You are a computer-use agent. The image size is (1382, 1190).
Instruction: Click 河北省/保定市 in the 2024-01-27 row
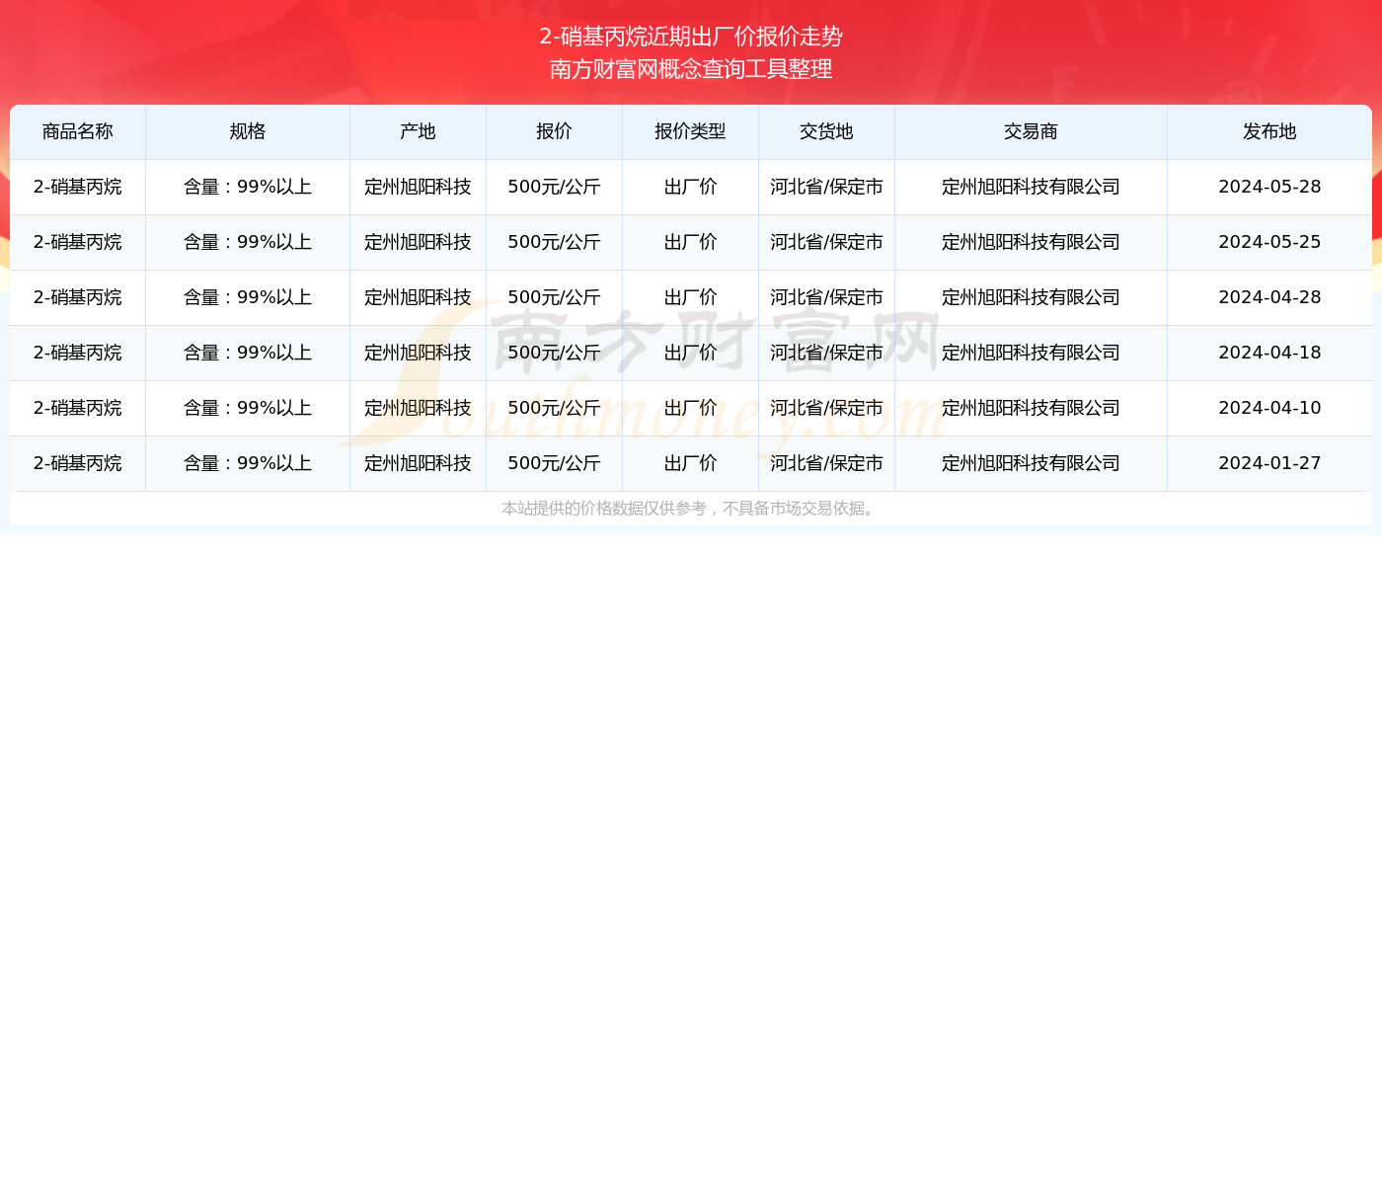pyautogui.click(x=826, y=463)
